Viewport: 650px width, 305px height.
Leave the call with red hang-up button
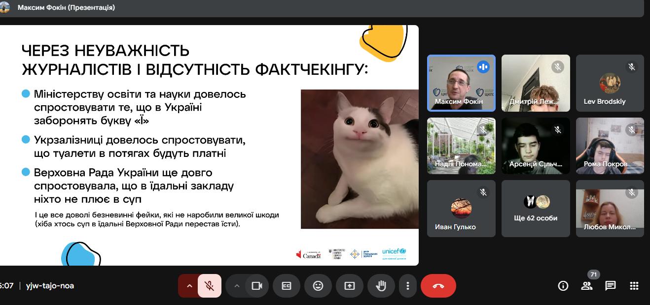coord(438,286)
